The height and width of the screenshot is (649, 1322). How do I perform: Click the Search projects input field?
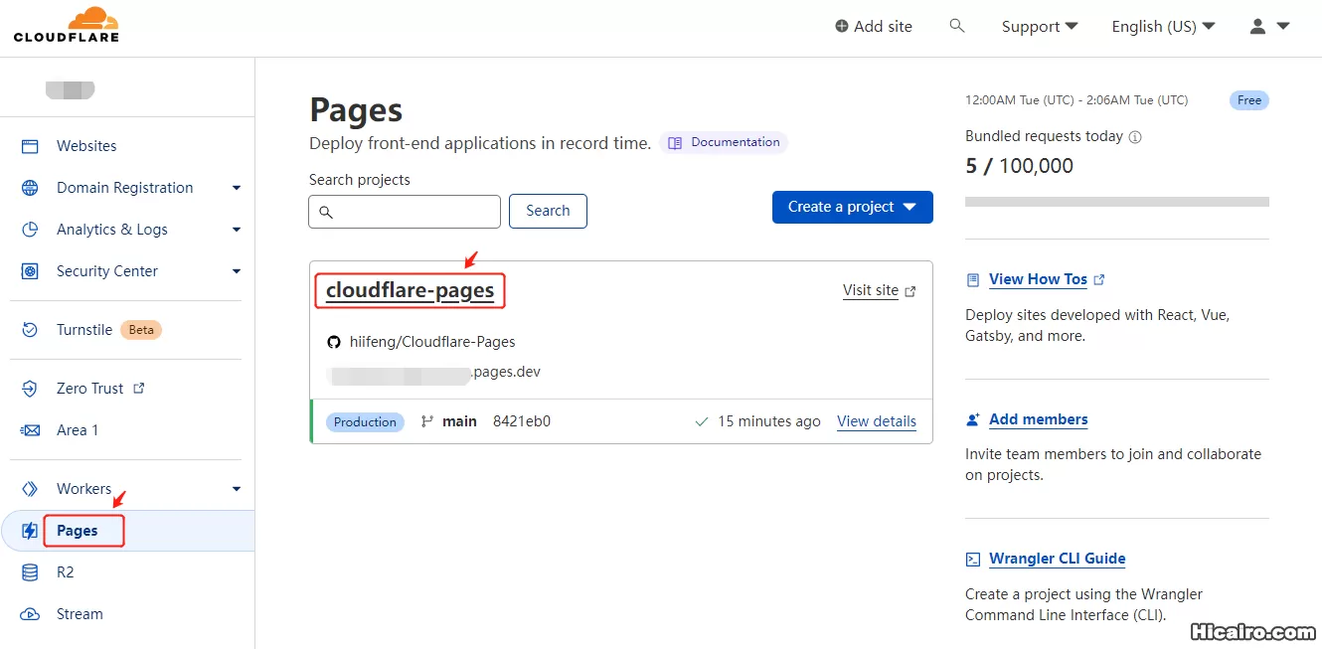point(405,211)
